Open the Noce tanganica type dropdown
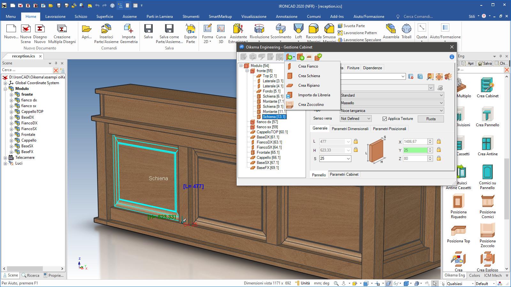 [x=392, y=111]
